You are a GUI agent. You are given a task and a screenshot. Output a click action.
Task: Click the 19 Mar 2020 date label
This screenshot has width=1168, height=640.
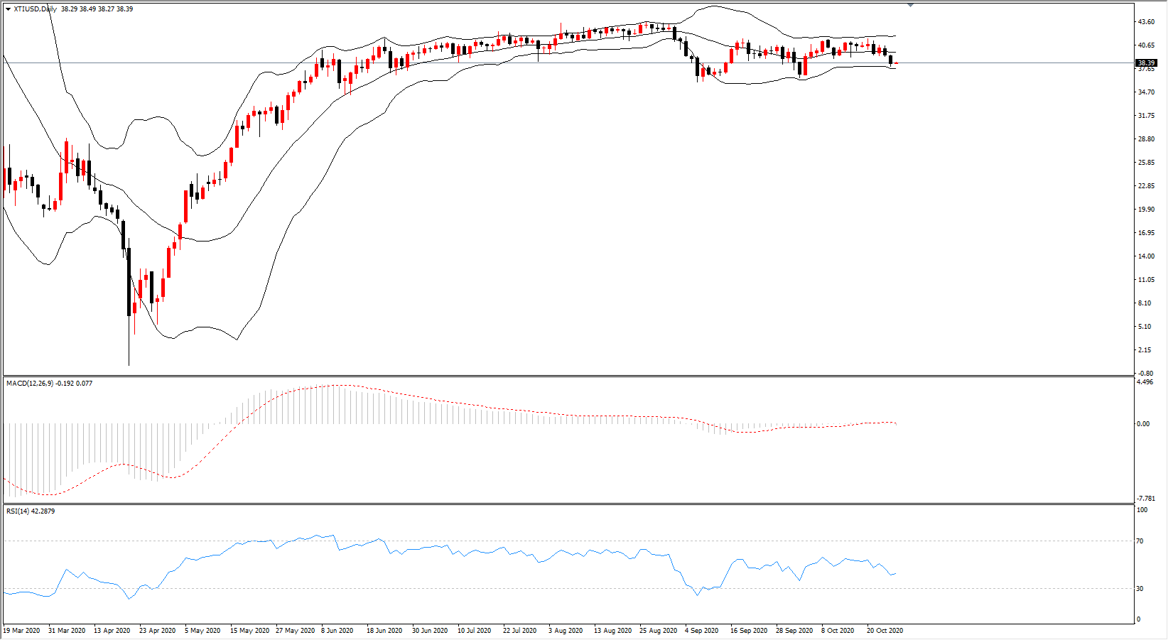22,631
